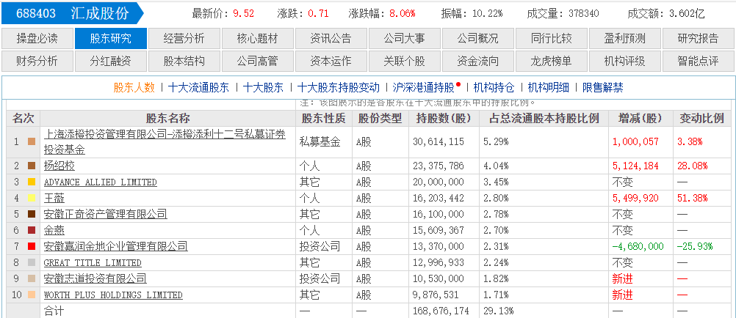Open the 研究报告 tab

[x=699, y=38]
